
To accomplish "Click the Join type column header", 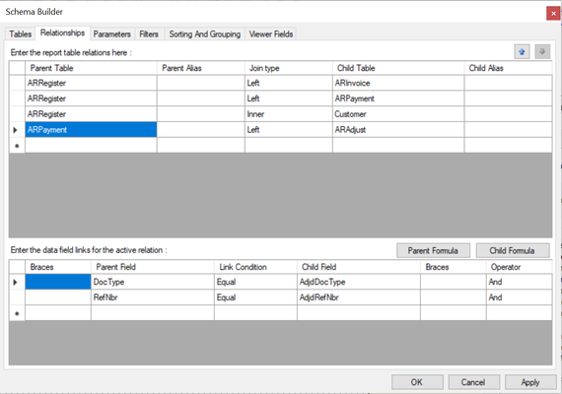I will click(x=289, y=68).
